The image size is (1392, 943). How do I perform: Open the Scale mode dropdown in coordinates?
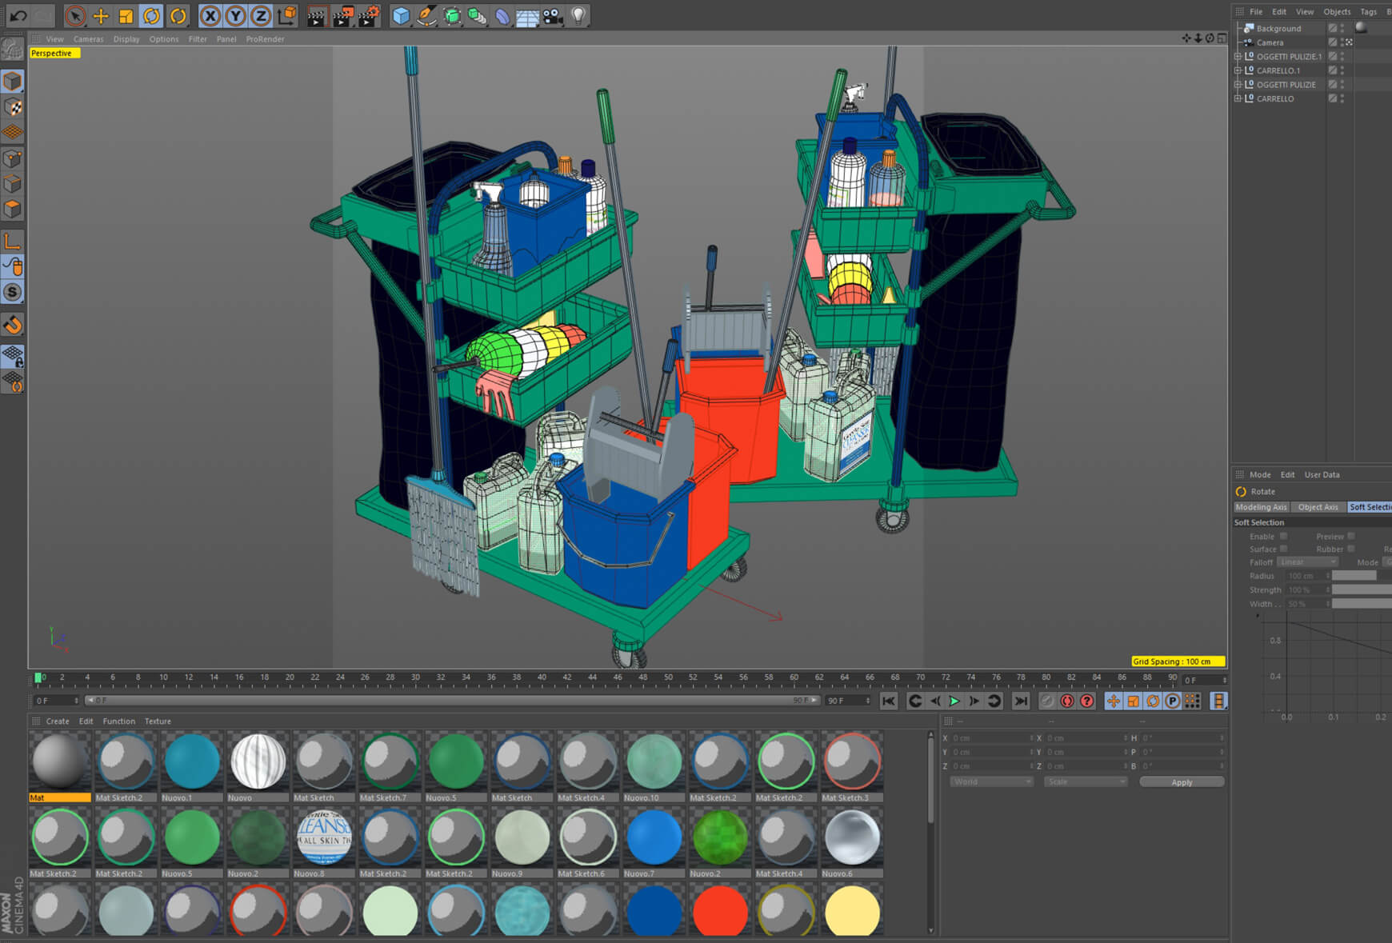pos(1086,781)
